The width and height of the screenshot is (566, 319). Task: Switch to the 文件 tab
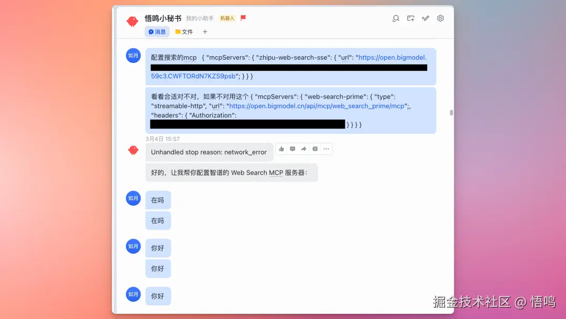coord(183,31)
